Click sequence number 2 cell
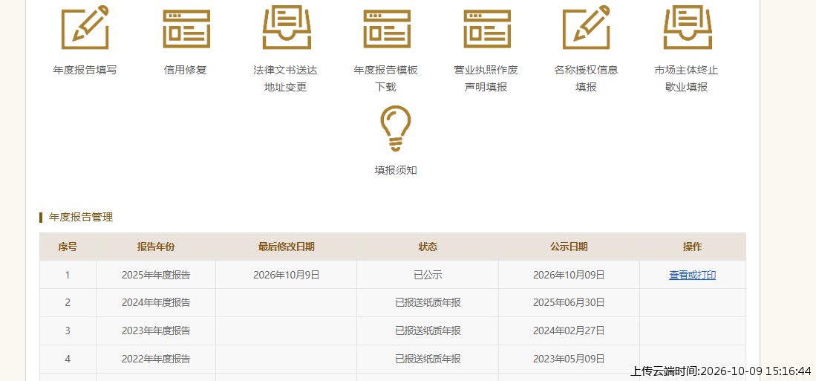This screenshot has width=816, height=381. [x=68, y=303]
